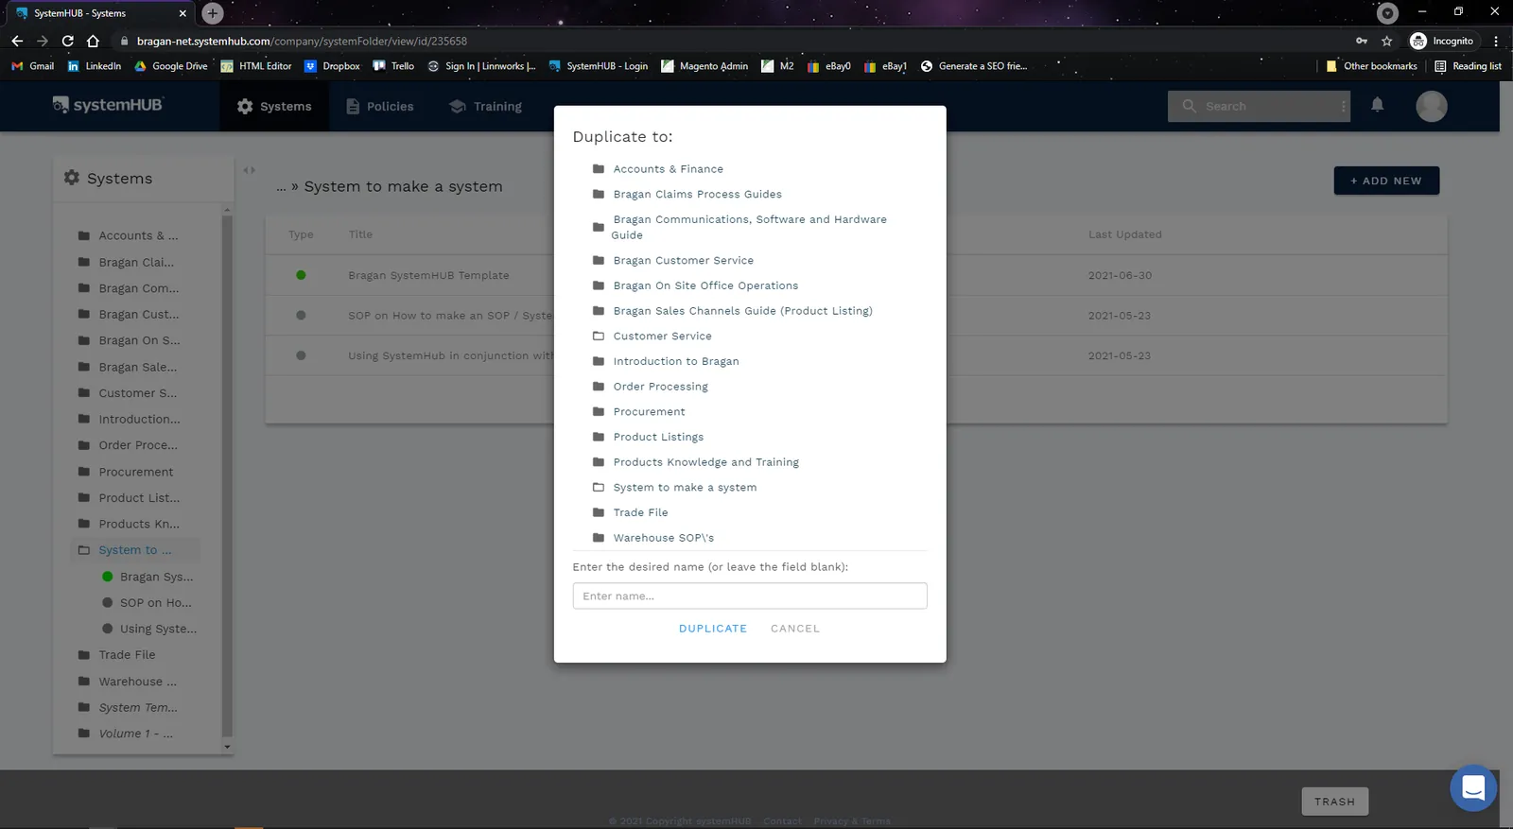The height and width of the screenshot is (829, 1513).
Task: Sort table by Last Updated header
Action: tap(1124, 234)
